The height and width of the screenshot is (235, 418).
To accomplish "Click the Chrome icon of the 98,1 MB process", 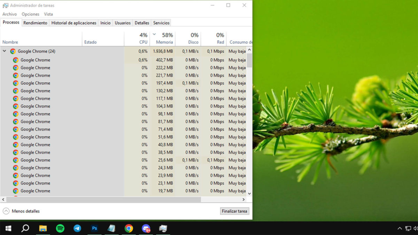I will [16, 114].
